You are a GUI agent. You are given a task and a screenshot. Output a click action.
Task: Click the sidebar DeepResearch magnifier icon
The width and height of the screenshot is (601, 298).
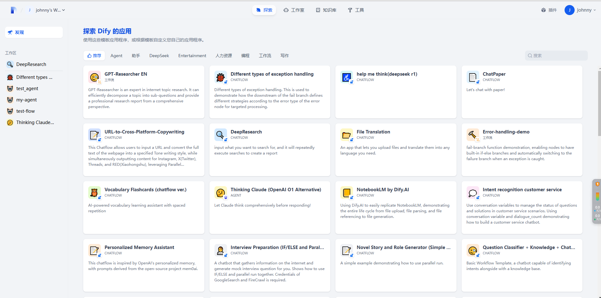tap(10, 64)
